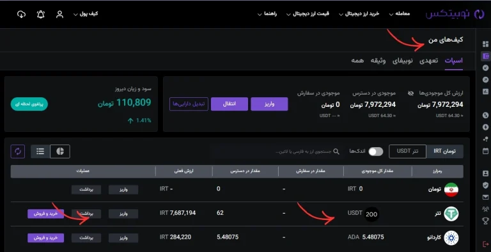Expand the قیمت ارز دیجیتال menu
491x252 pixels.
(308, 14)
